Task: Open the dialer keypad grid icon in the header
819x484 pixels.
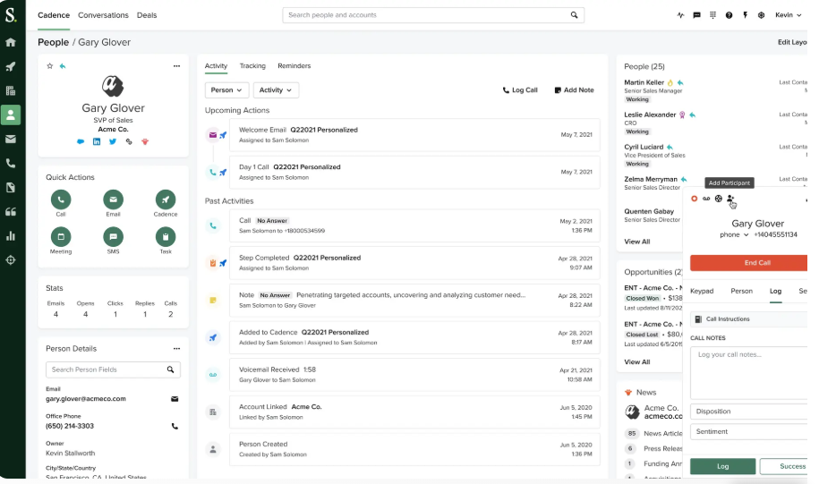Action: coord(713,15)
